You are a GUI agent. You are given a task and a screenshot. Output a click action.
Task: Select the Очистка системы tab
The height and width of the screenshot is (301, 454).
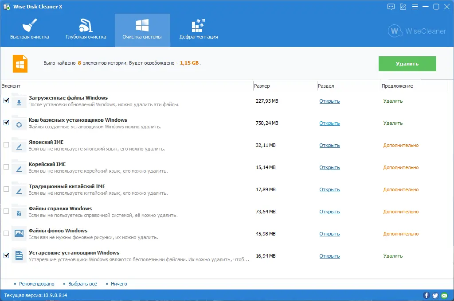142,30
